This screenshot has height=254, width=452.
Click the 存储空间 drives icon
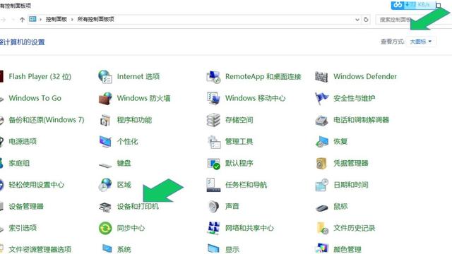pos(213,120)
